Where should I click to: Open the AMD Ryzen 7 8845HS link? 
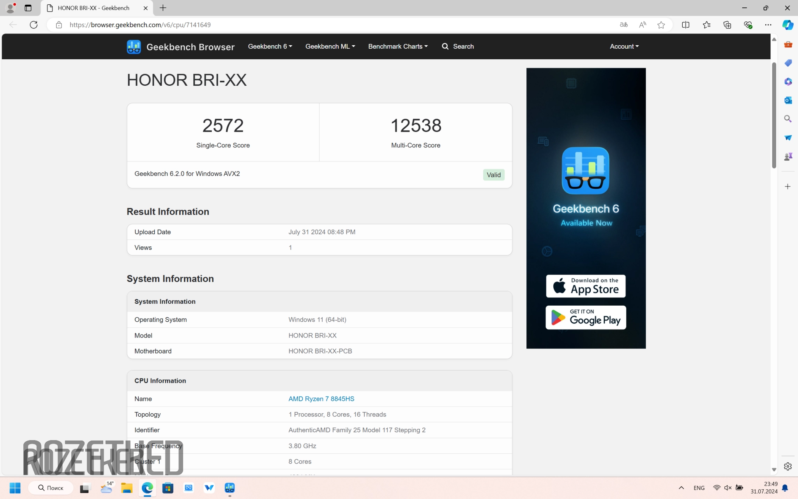321,399
